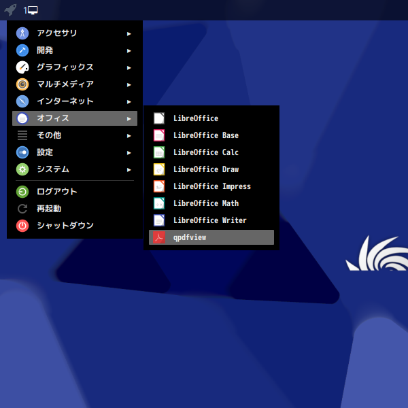Click the 再起動 circular arrow icon
Screen dimensions: 408x408
(x=22, y=209)
